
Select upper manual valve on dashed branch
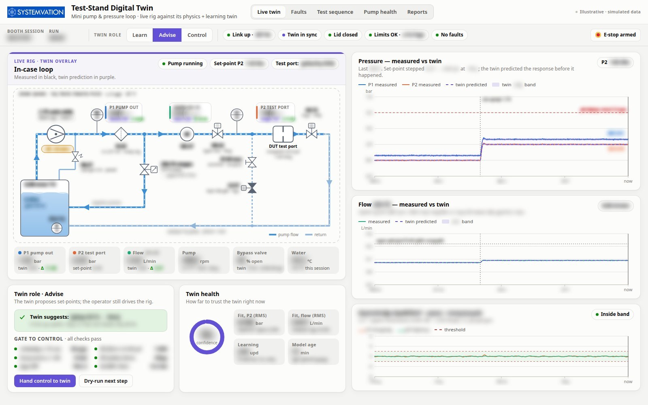[252, 162]
